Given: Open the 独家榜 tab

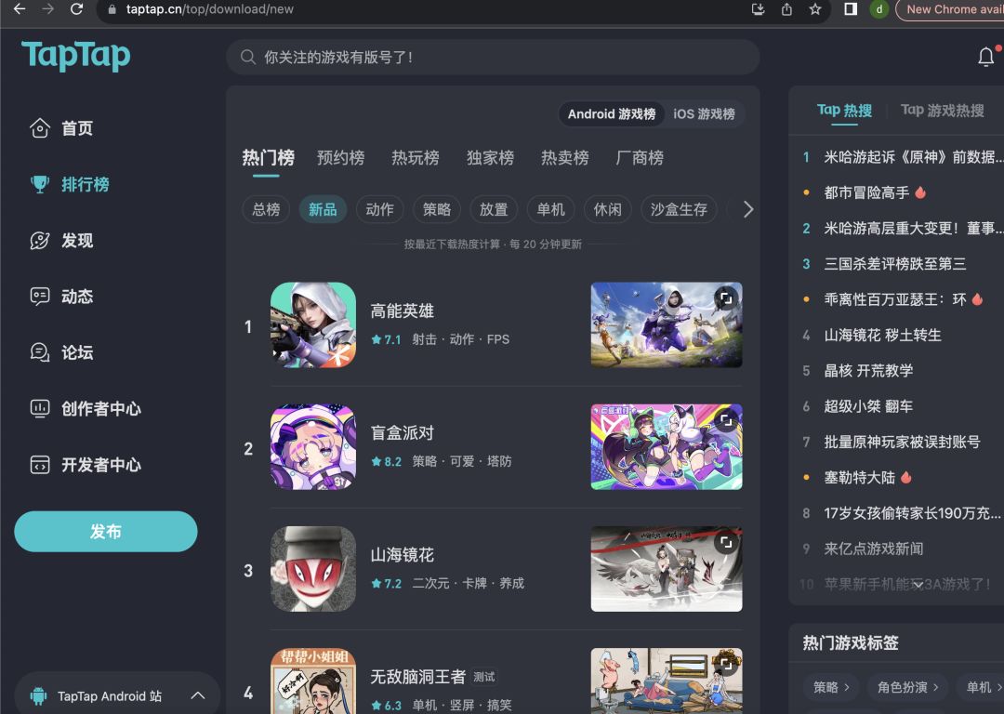Looking at the screenshot, I should pos(491,157).
